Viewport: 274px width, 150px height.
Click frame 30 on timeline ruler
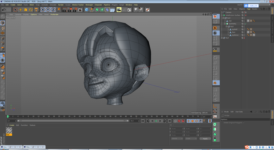click(x=85, y=116)
